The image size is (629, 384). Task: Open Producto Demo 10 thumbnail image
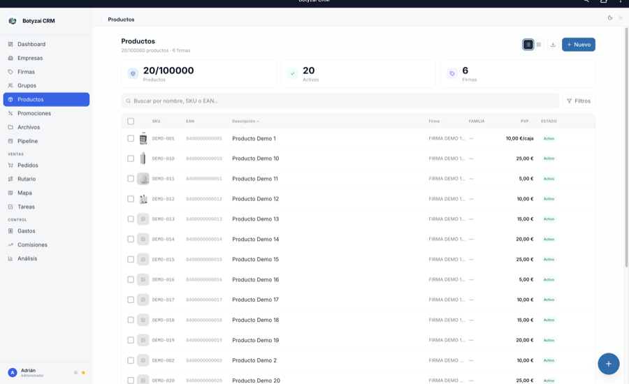(x=143, y=158)
